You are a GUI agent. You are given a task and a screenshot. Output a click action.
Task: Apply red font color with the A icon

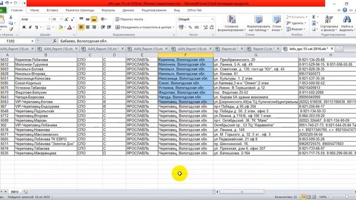pyautogui.click(x=70, y=27)
